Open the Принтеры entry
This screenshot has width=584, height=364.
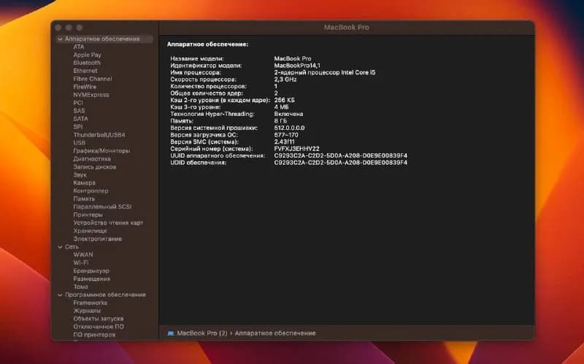coord(88,214)
